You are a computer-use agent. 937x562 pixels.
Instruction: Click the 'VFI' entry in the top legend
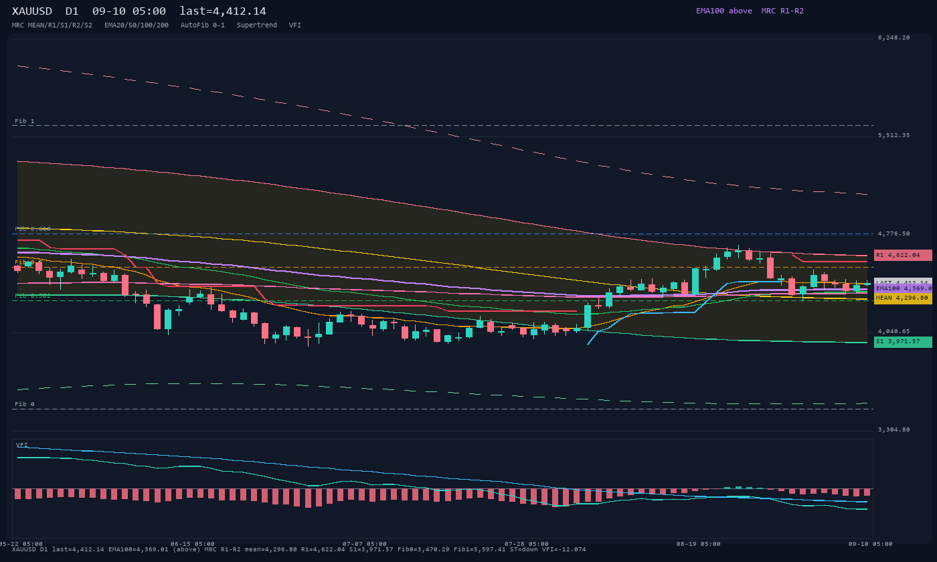coord(295,25)
